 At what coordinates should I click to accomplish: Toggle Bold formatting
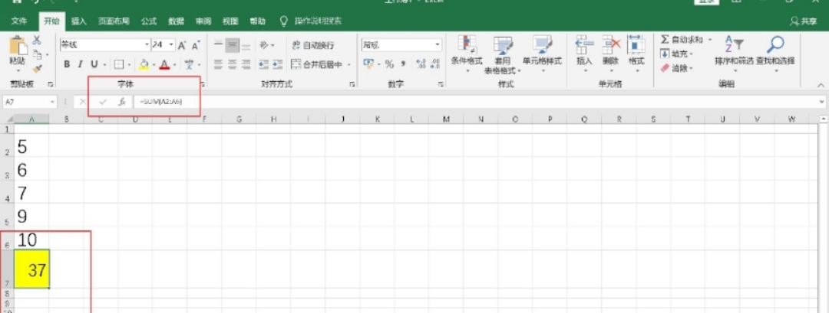(67, 64)
